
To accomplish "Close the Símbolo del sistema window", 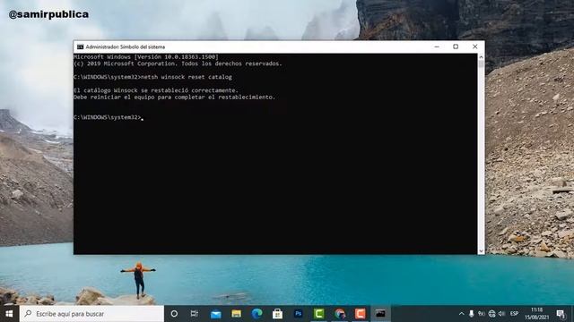I will (x=474, y=47).
